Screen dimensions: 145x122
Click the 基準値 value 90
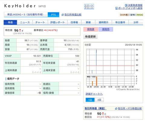pos(65,40)
